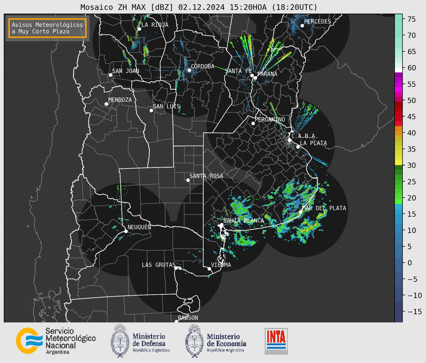Click the Córdoba city marker dot
The height and width of the screenshot is (363, 426).
coord(189,70)
